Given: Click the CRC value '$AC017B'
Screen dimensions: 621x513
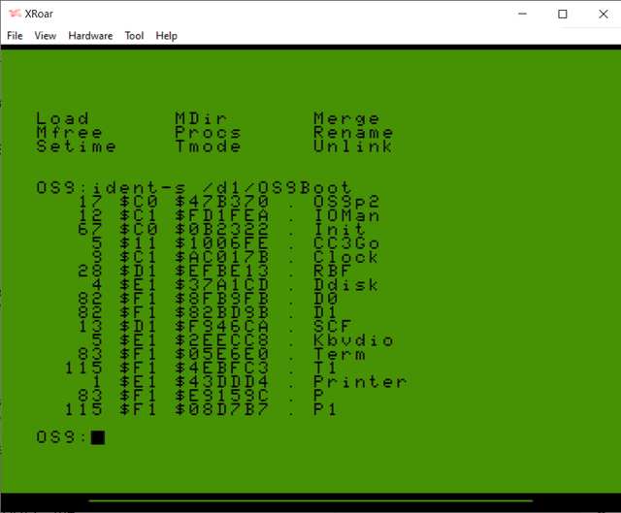Looking at the screenshot, I should (x=222, y=257).
